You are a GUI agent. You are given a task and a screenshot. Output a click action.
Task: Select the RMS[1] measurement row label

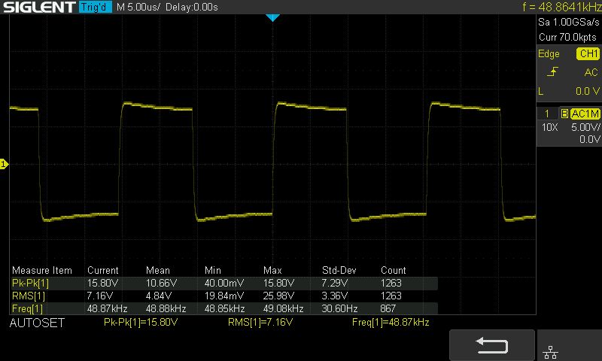coord(29,296)
